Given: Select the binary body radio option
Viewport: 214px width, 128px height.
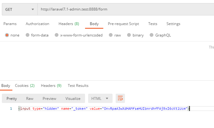Looking at the screenshot, I should (129, 35).
